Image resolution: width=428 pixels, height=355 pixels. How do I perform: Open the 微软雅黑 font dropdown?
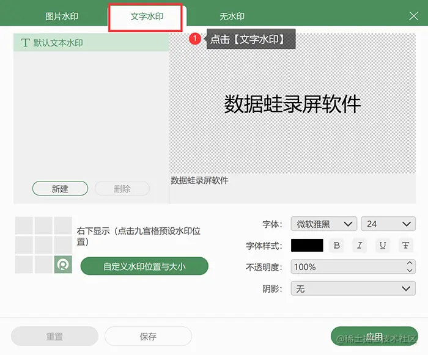click(x=323, y=224)
